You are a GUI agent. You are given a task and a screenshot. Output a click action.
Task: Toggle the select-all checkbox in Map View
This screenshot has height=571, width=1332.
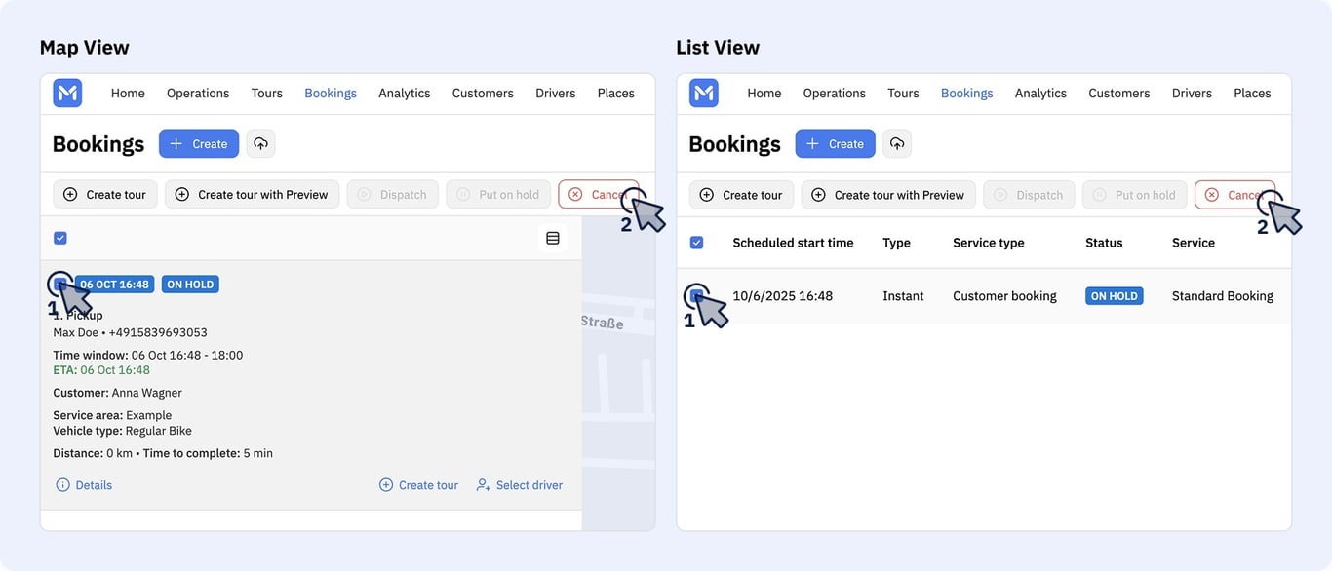point(60,238)
